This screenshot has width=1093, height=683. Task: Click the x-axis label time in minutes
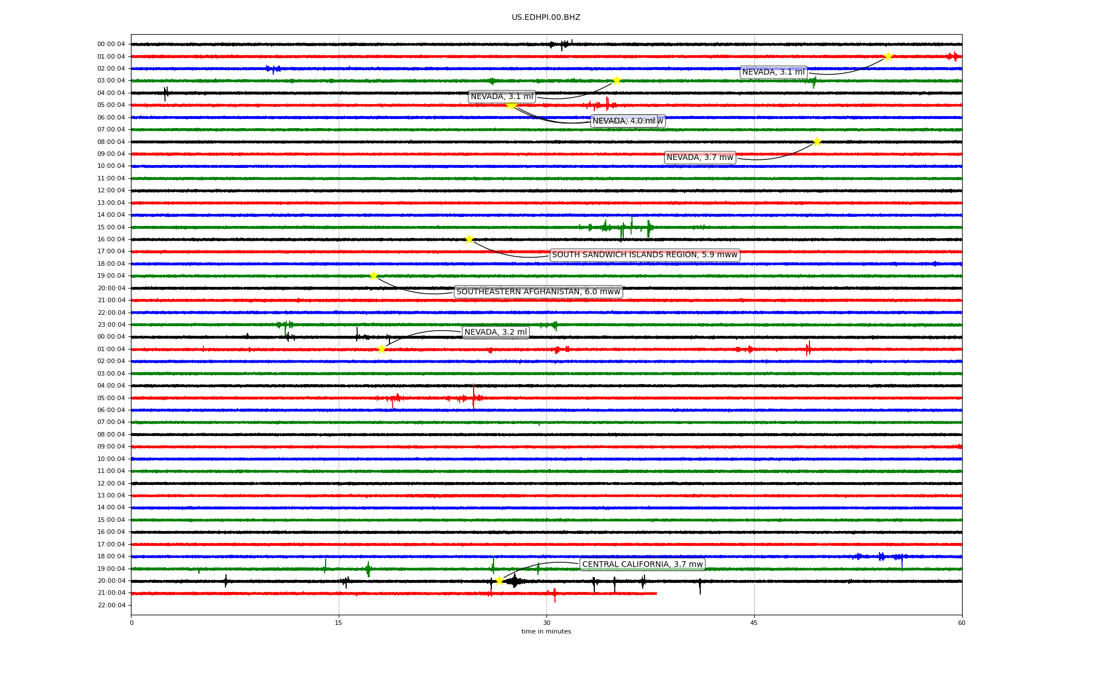546,632
